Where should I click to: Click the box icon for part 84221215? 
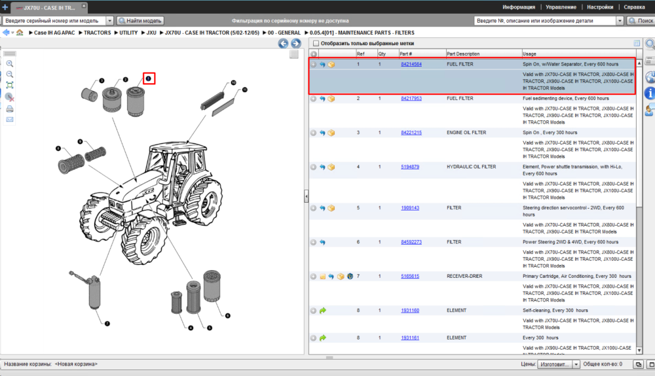(331, 133)
